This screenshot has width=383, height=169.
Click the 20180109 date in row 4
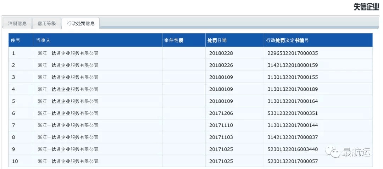tap(221, 89)
